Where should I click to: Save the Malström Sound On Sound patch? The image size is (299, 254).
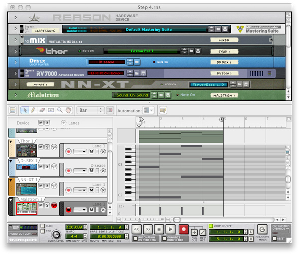[x=168, y=95]
